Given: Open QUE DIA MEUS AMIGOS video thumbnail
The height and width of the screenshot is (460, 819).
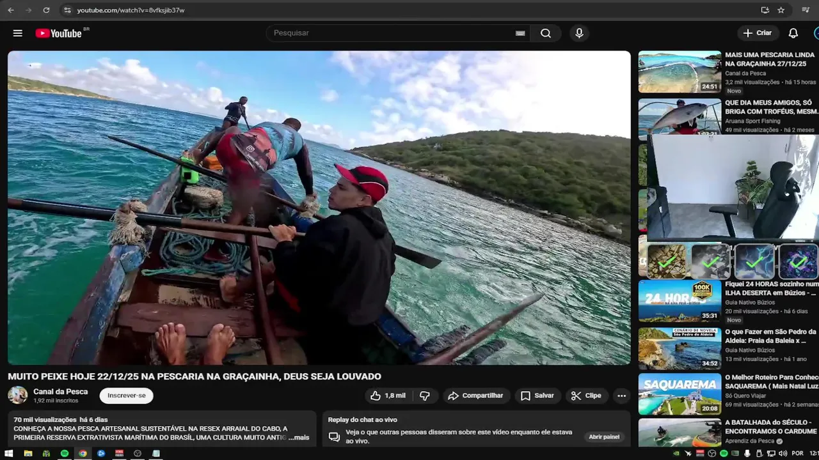Looking at the screenshot, I should pyautogui.click(x=680, y=116).
